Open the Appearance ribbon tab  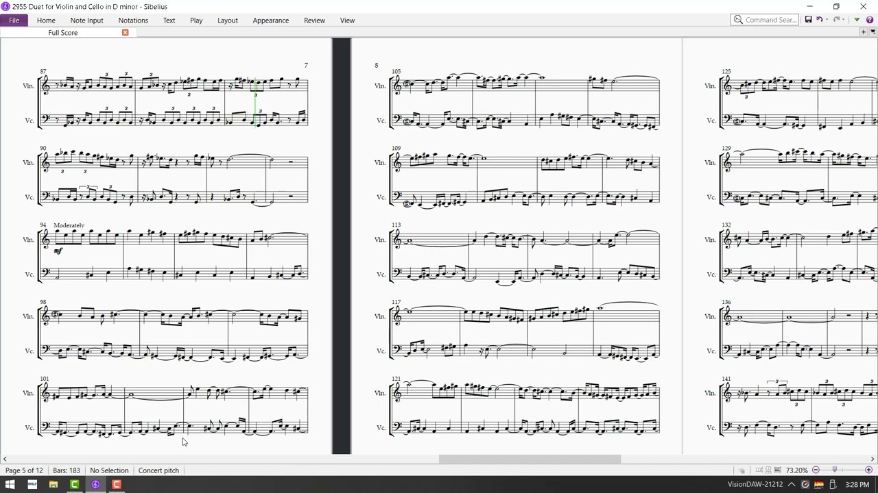click(x=270, y=21)
